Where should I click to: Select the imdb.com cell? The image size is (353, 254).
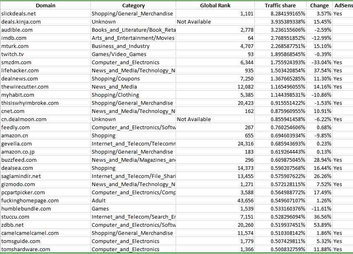pos(45,38)
